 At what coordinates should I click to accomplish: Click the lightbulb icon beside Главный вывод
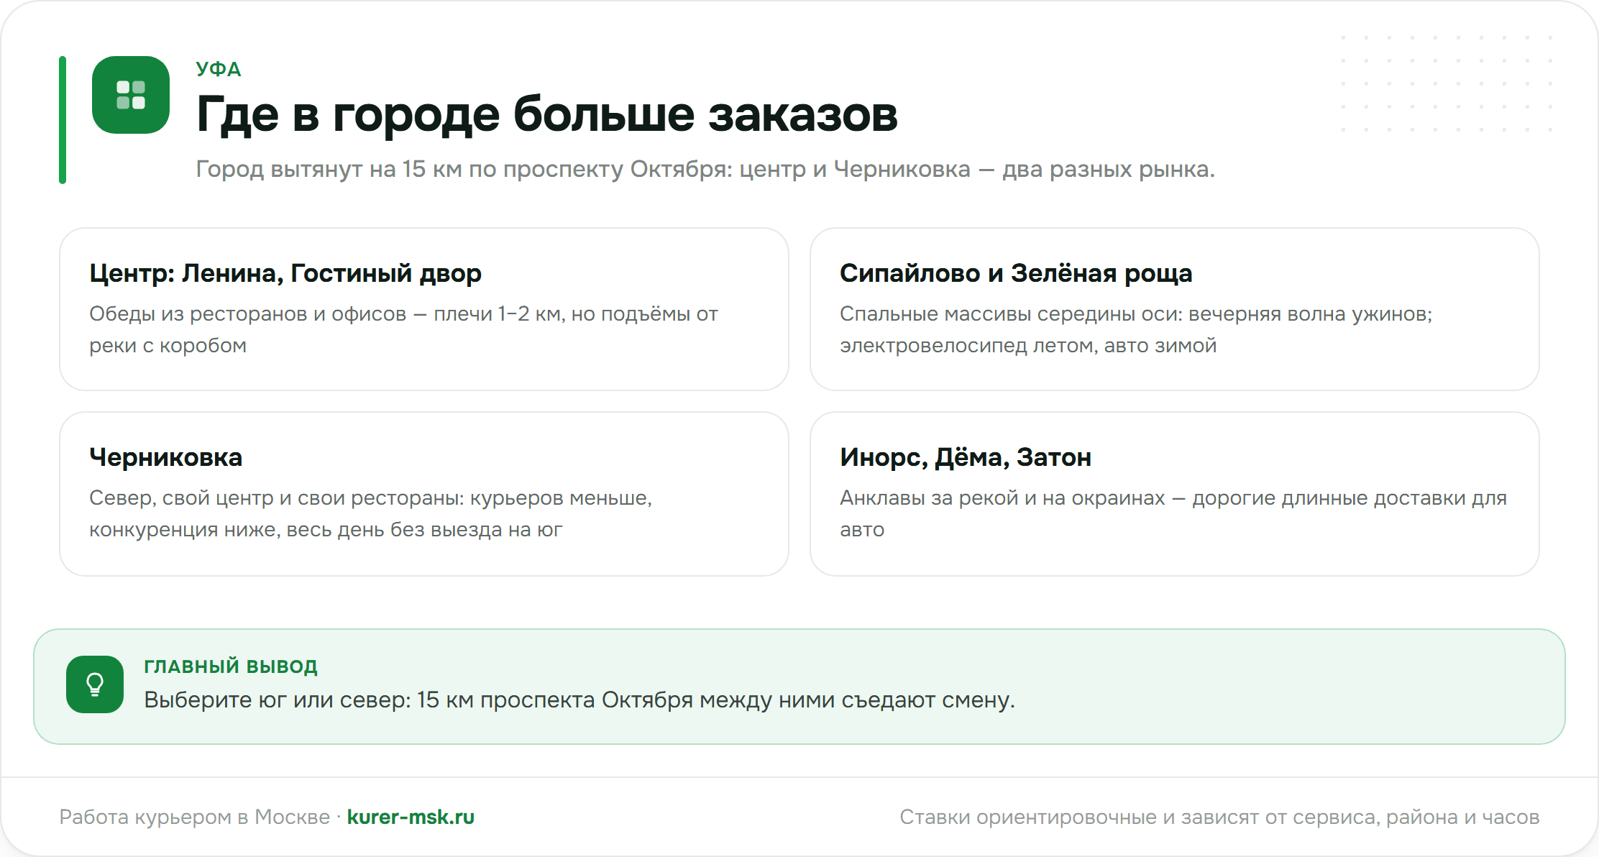tap(95, 684)
